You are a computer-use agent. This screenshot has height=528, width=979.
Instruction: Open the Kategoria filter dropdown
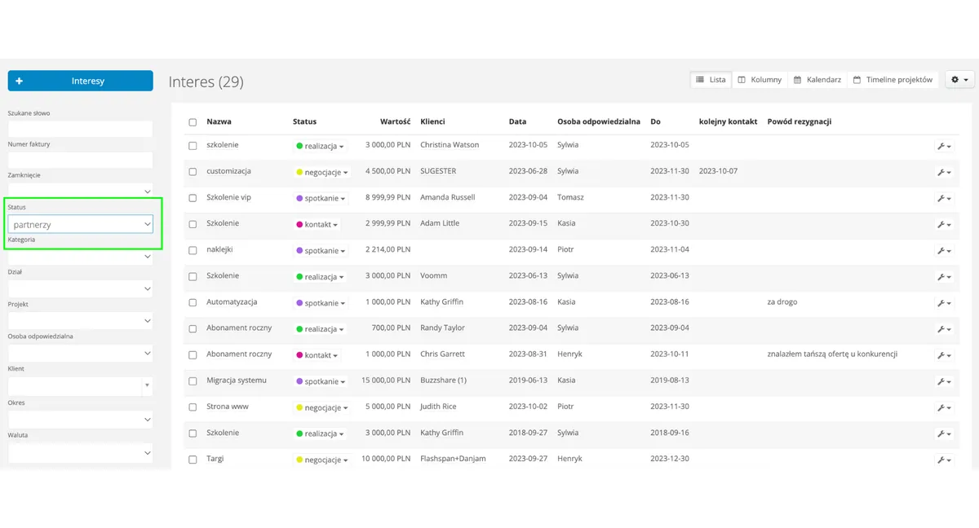tap(81, 257)
